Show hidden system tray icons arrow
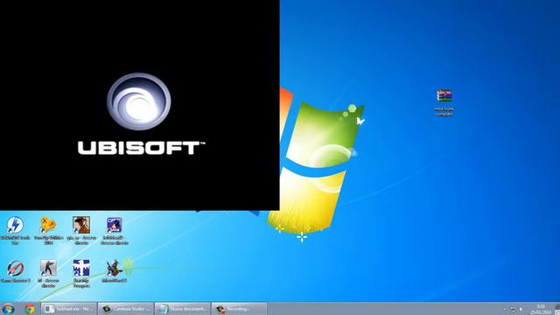Image resolution: width=560 pixels, height=315 pixels. (x=505, y=309)
